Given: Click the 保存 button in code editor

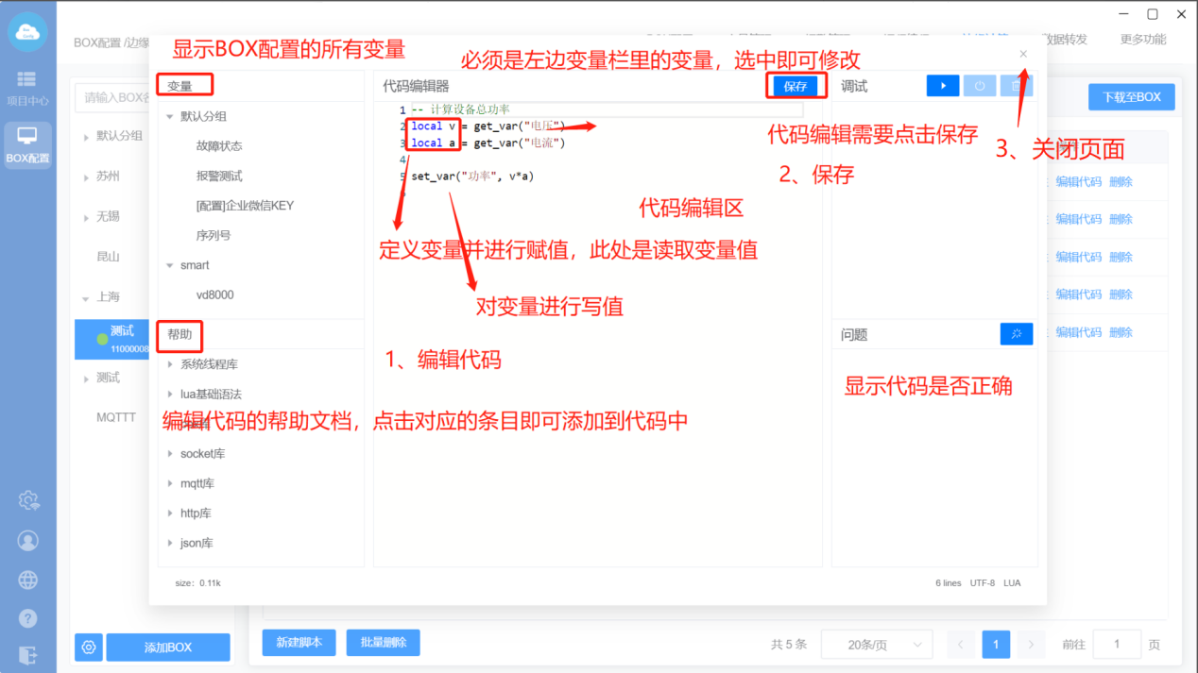Looking at the screenshot, I should tap(796, 86).
